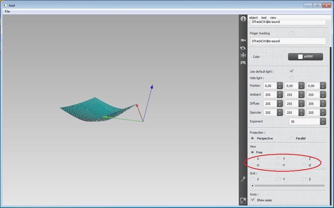Click the gamepad controller icon

click(243, 63)
